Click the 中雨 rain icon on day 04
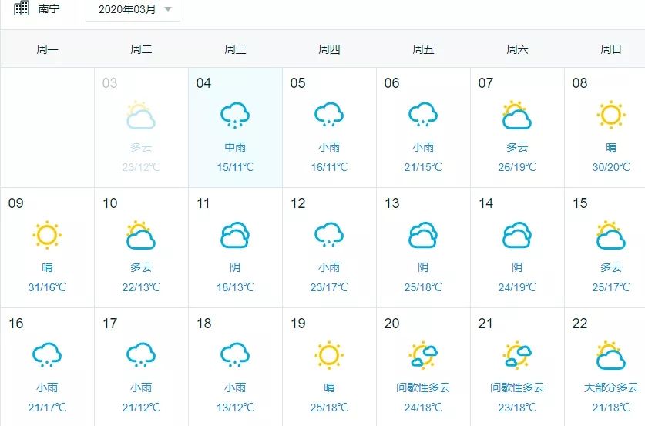Screen dimensions: 645x426 [x=235, y=115]
